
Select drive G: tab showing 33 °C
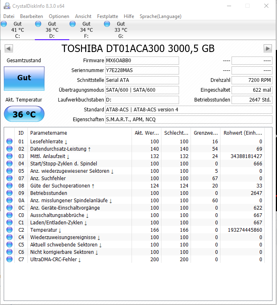point(121,30)
